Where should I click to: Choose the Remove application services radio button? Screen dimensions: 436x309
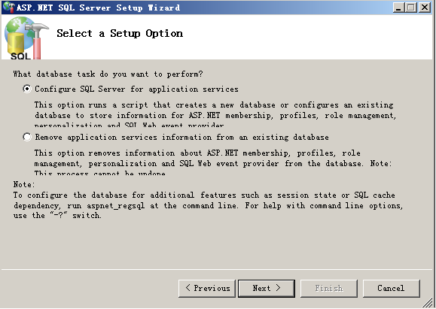27,137
